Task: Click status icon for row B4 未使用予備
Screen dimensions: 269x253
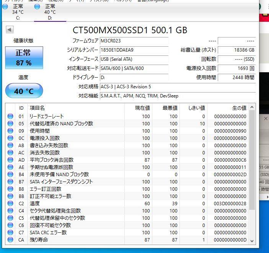Action: (x=10, y=174)
